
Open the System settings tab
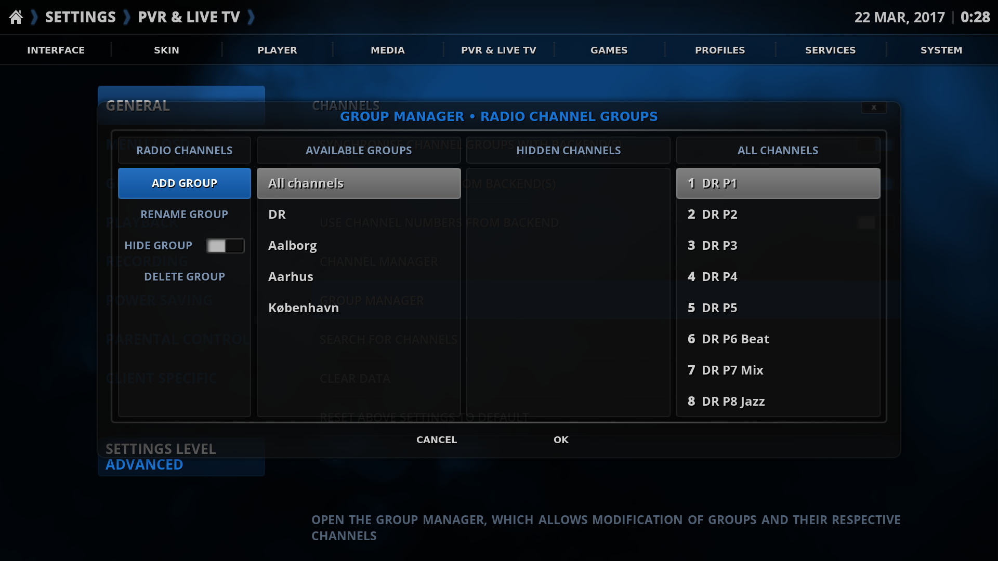[941, 50]
